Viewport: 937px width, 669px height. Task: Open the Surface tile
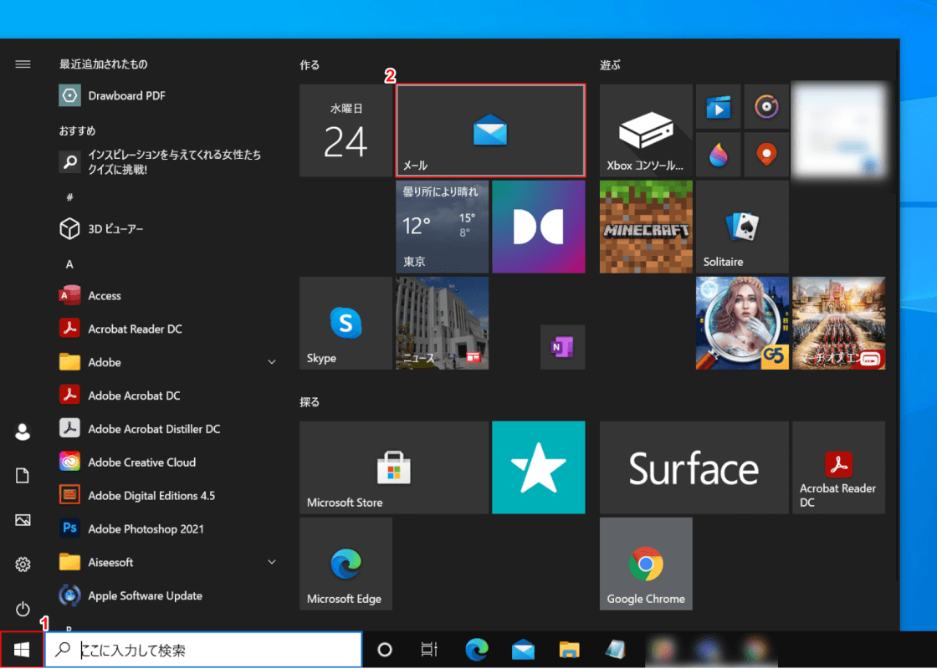[694, 467]
